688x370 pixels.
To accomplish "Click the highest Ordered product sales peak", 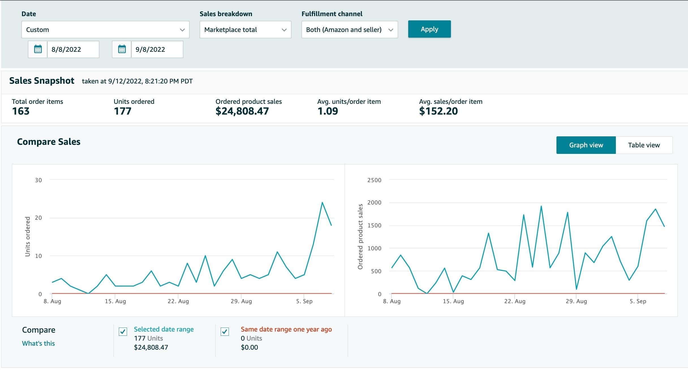I will click(541, 206).
